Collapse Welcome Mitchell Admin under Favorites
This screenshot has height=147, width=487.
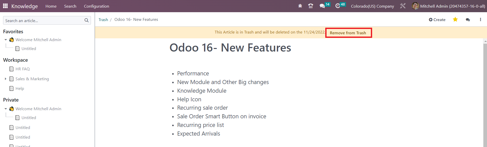tap(6, 40)
